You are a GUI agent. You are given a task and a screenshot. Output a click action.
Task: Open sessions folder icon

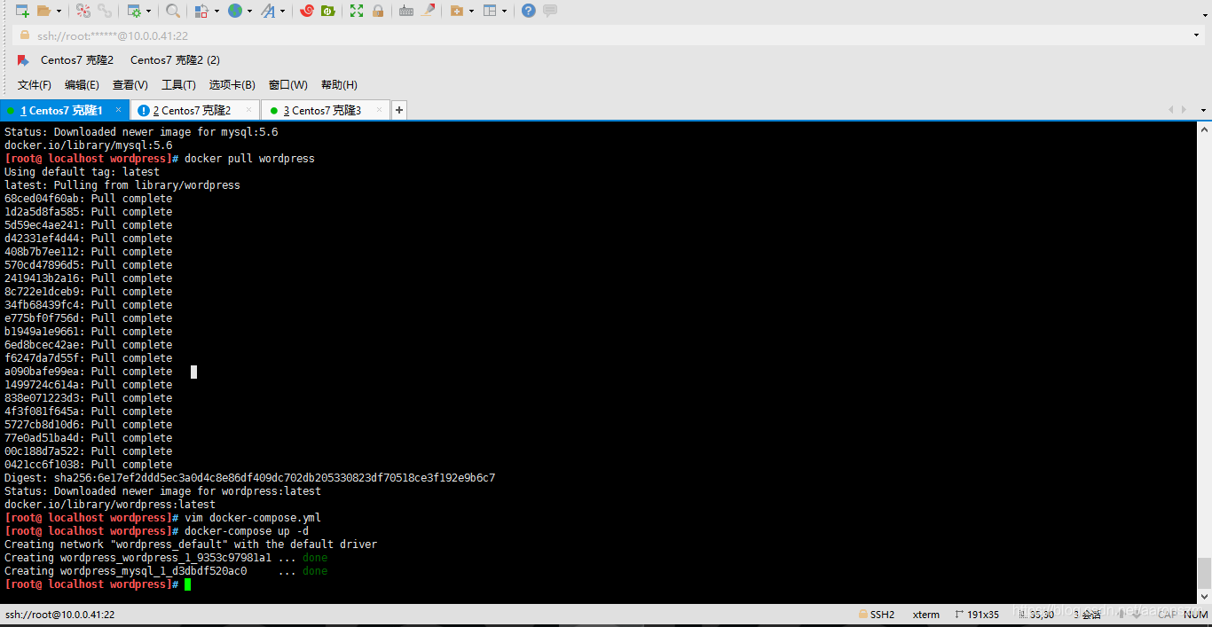coord(43,11)
